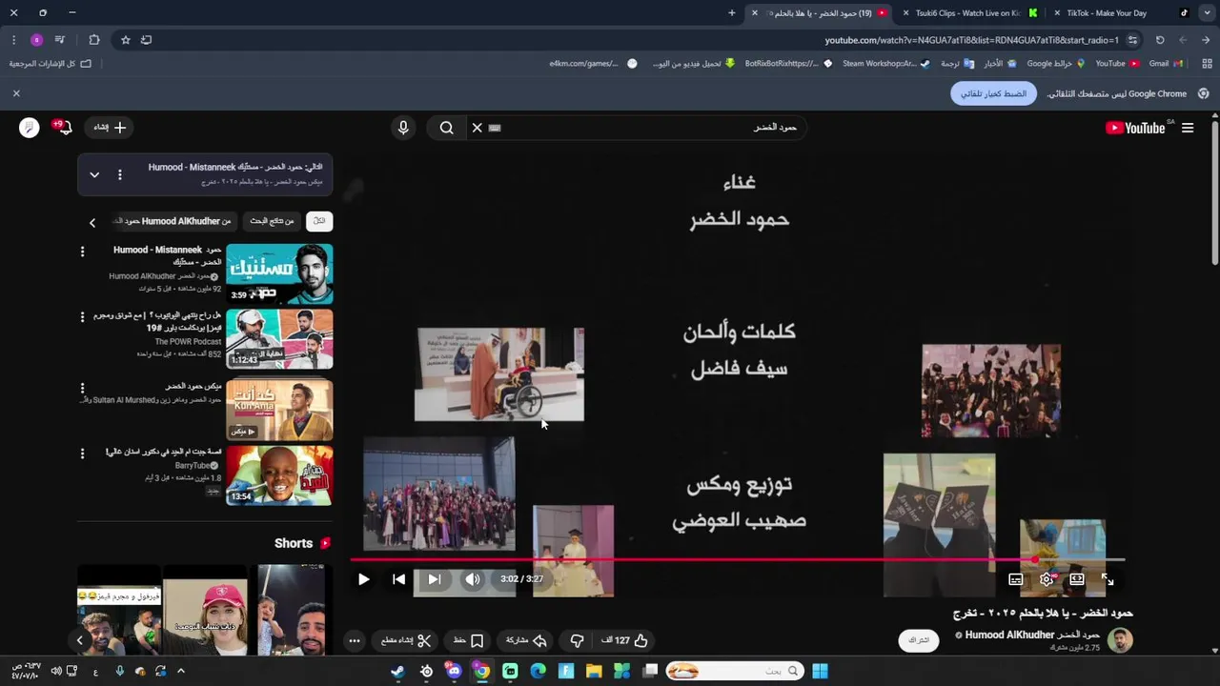Open Windows Start menu
Viewport: 1220px width, 686px height.
(x=820, y=671)
